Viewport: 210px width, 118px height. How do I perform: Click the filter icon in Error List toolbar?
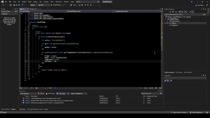click(x=68, y=93)
